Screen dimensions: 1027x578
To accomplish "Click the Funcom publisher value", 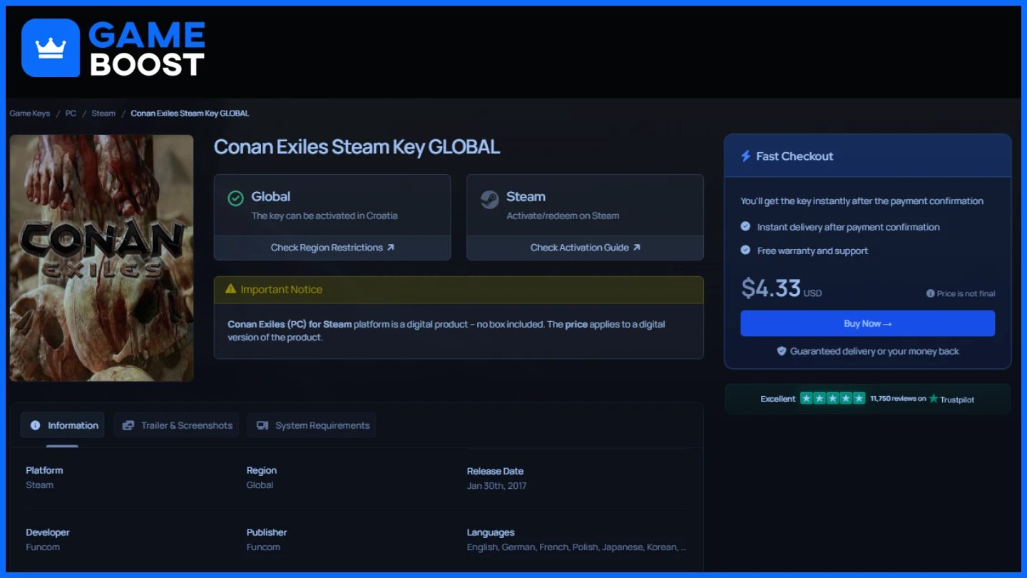I will [263, 547].
